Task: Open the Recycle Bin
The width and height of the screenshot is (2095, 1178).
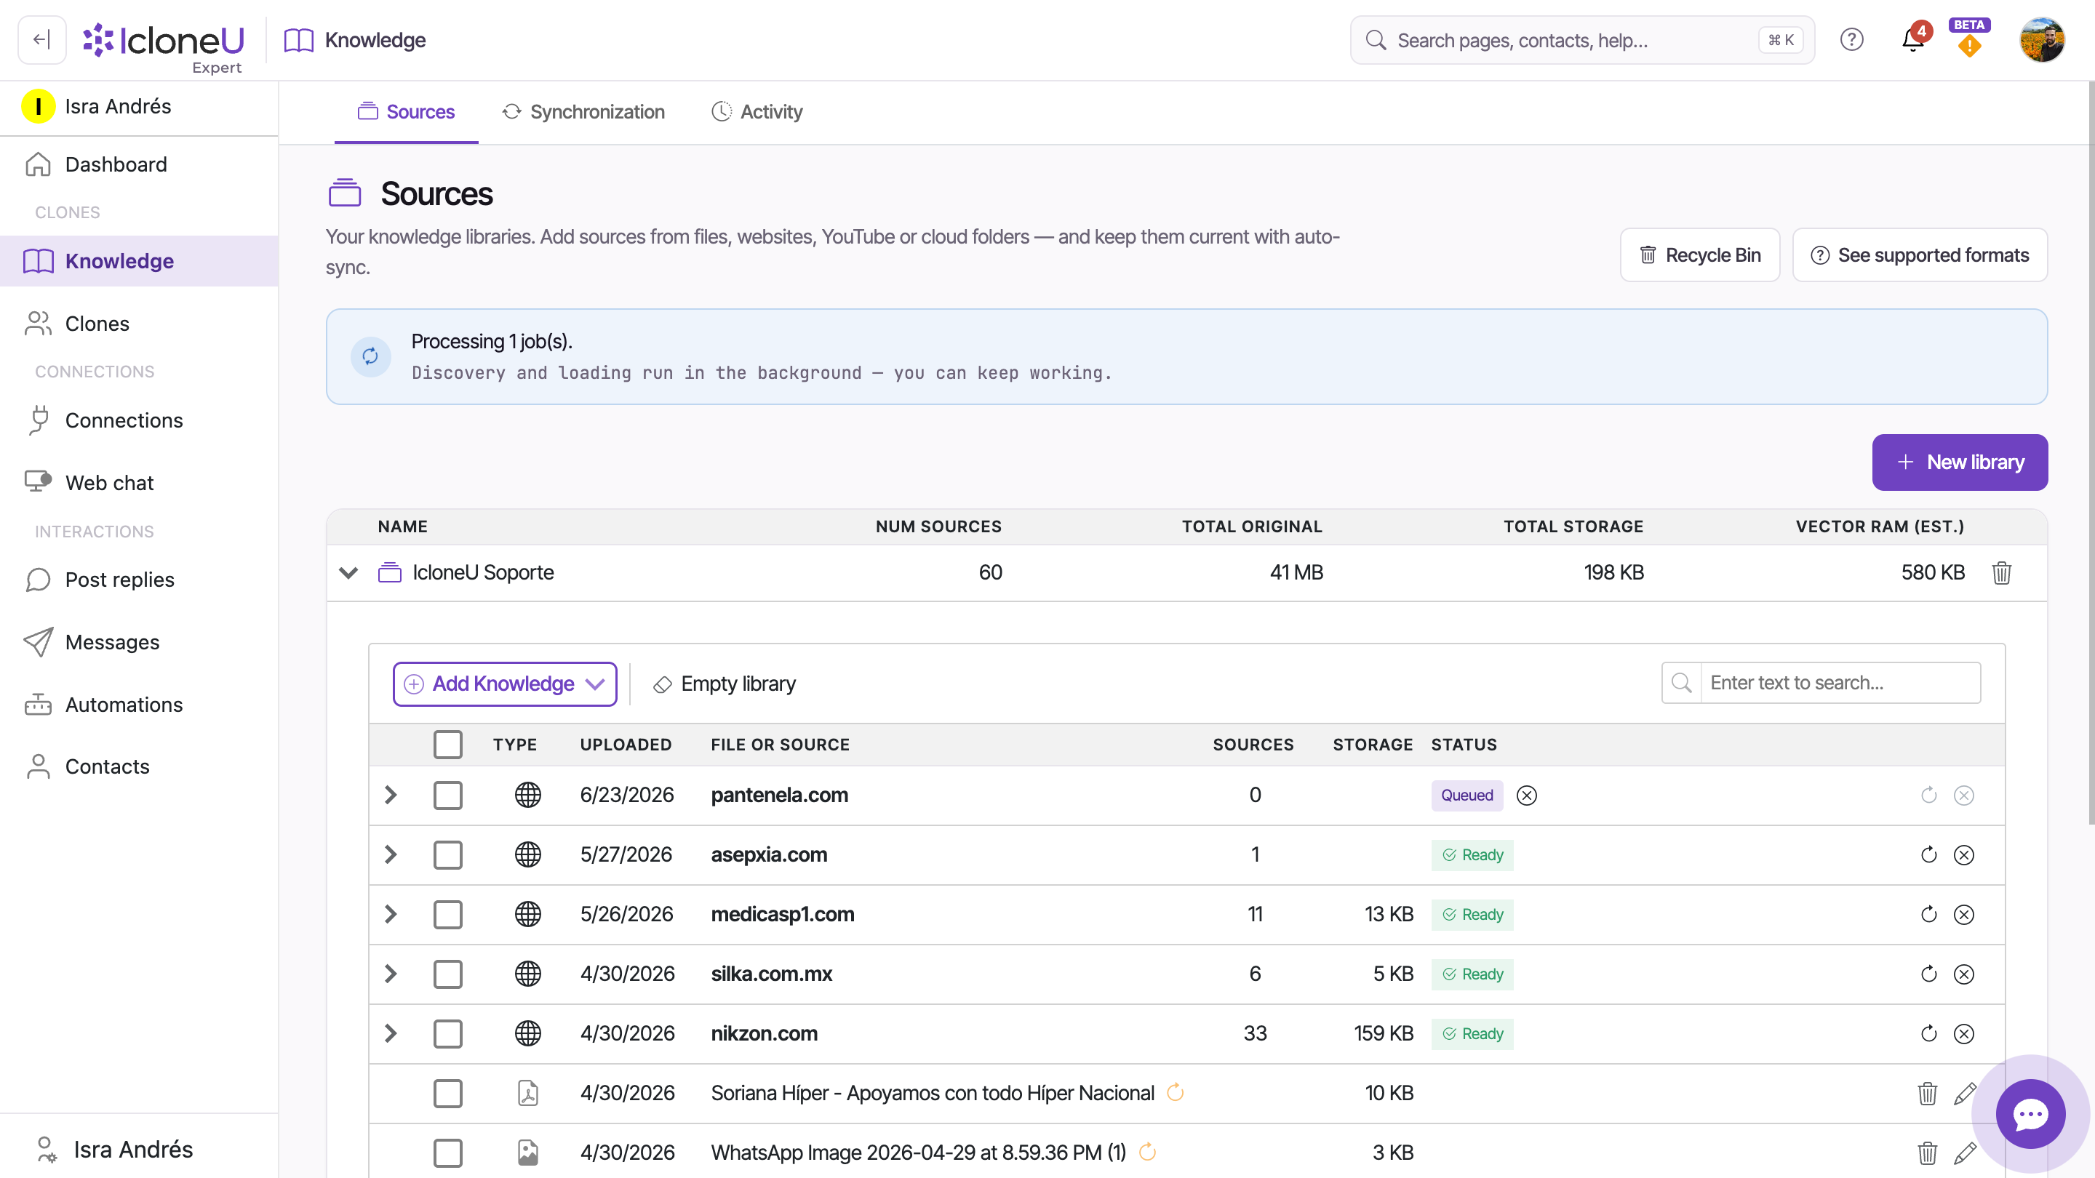Action: point(1700,255)
